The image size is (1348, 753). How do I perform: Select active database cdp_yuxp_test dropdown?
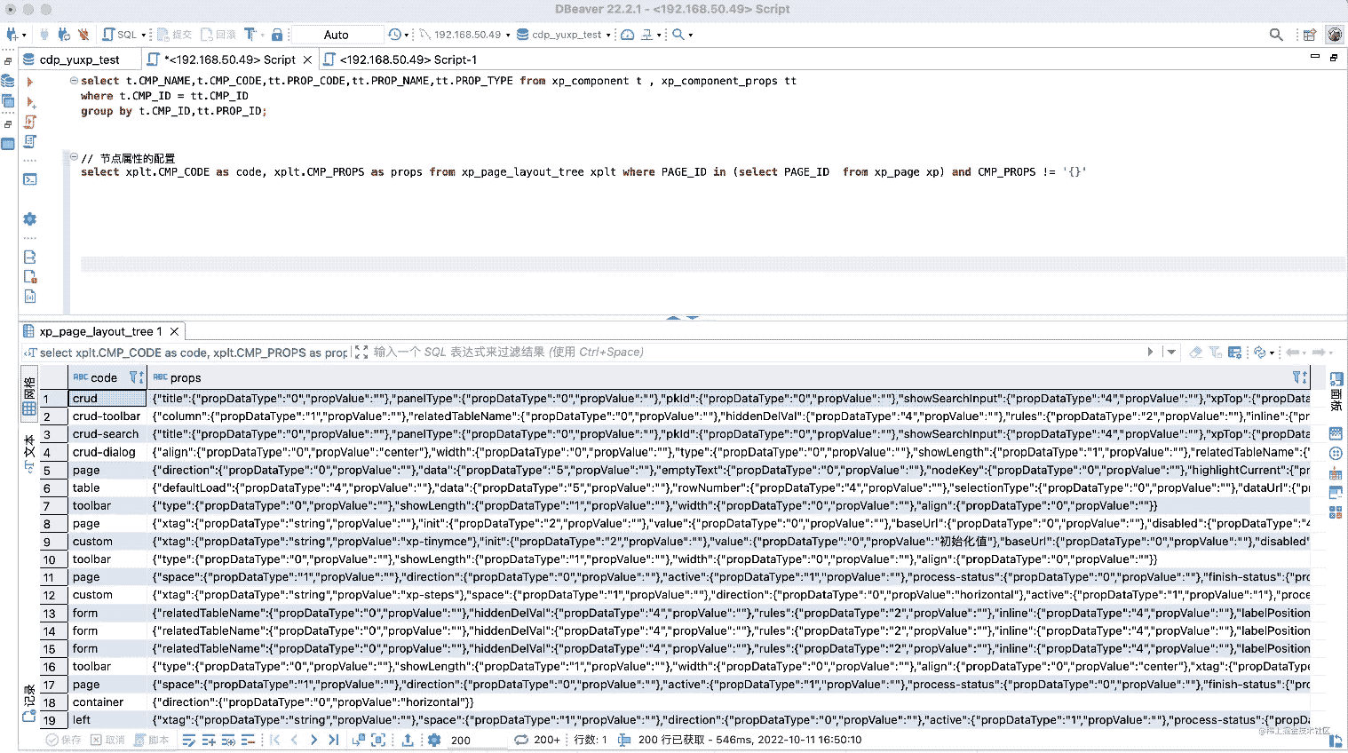(564, 35)
